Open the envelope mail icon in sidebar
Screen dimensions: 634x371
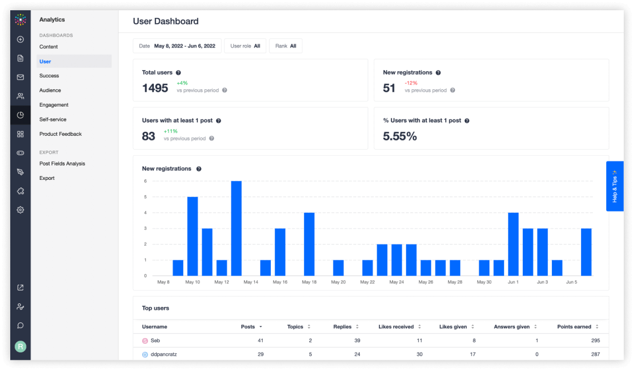coord(21,77)
